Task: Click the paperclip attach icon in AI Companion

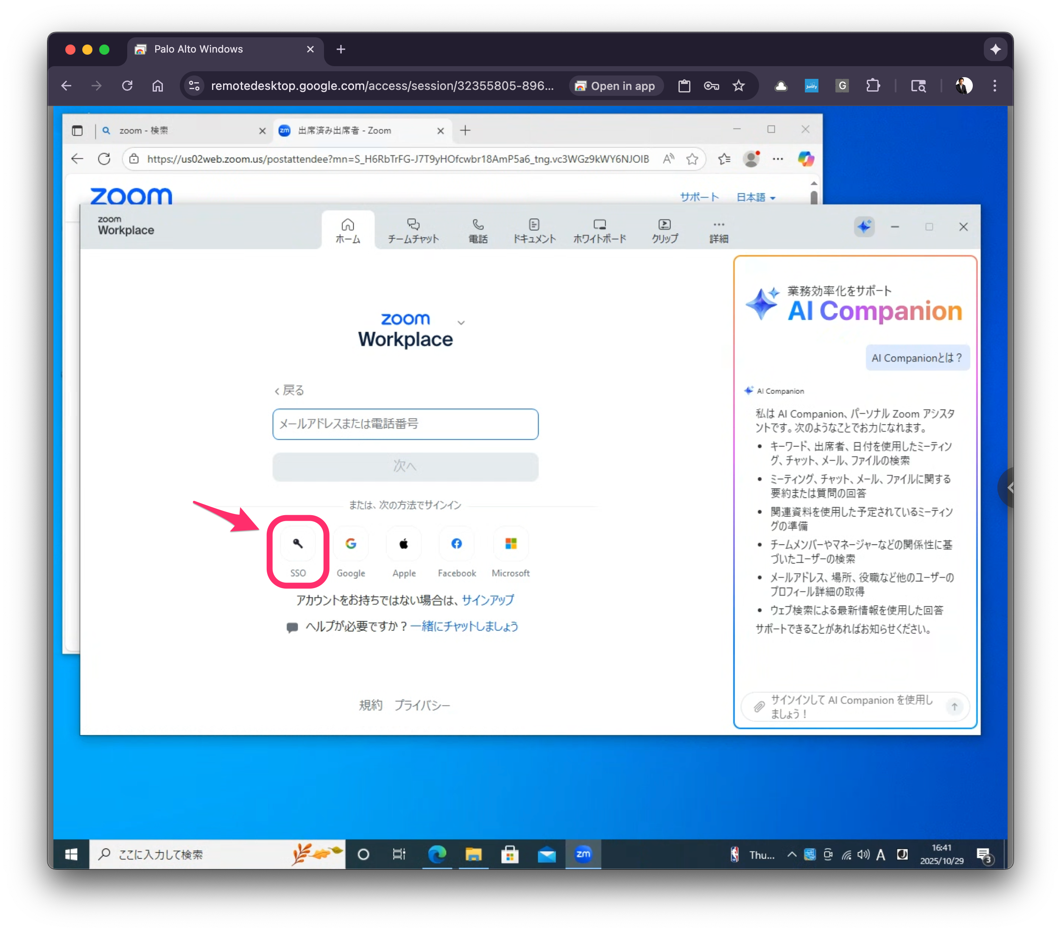Action: pos(759,707)
